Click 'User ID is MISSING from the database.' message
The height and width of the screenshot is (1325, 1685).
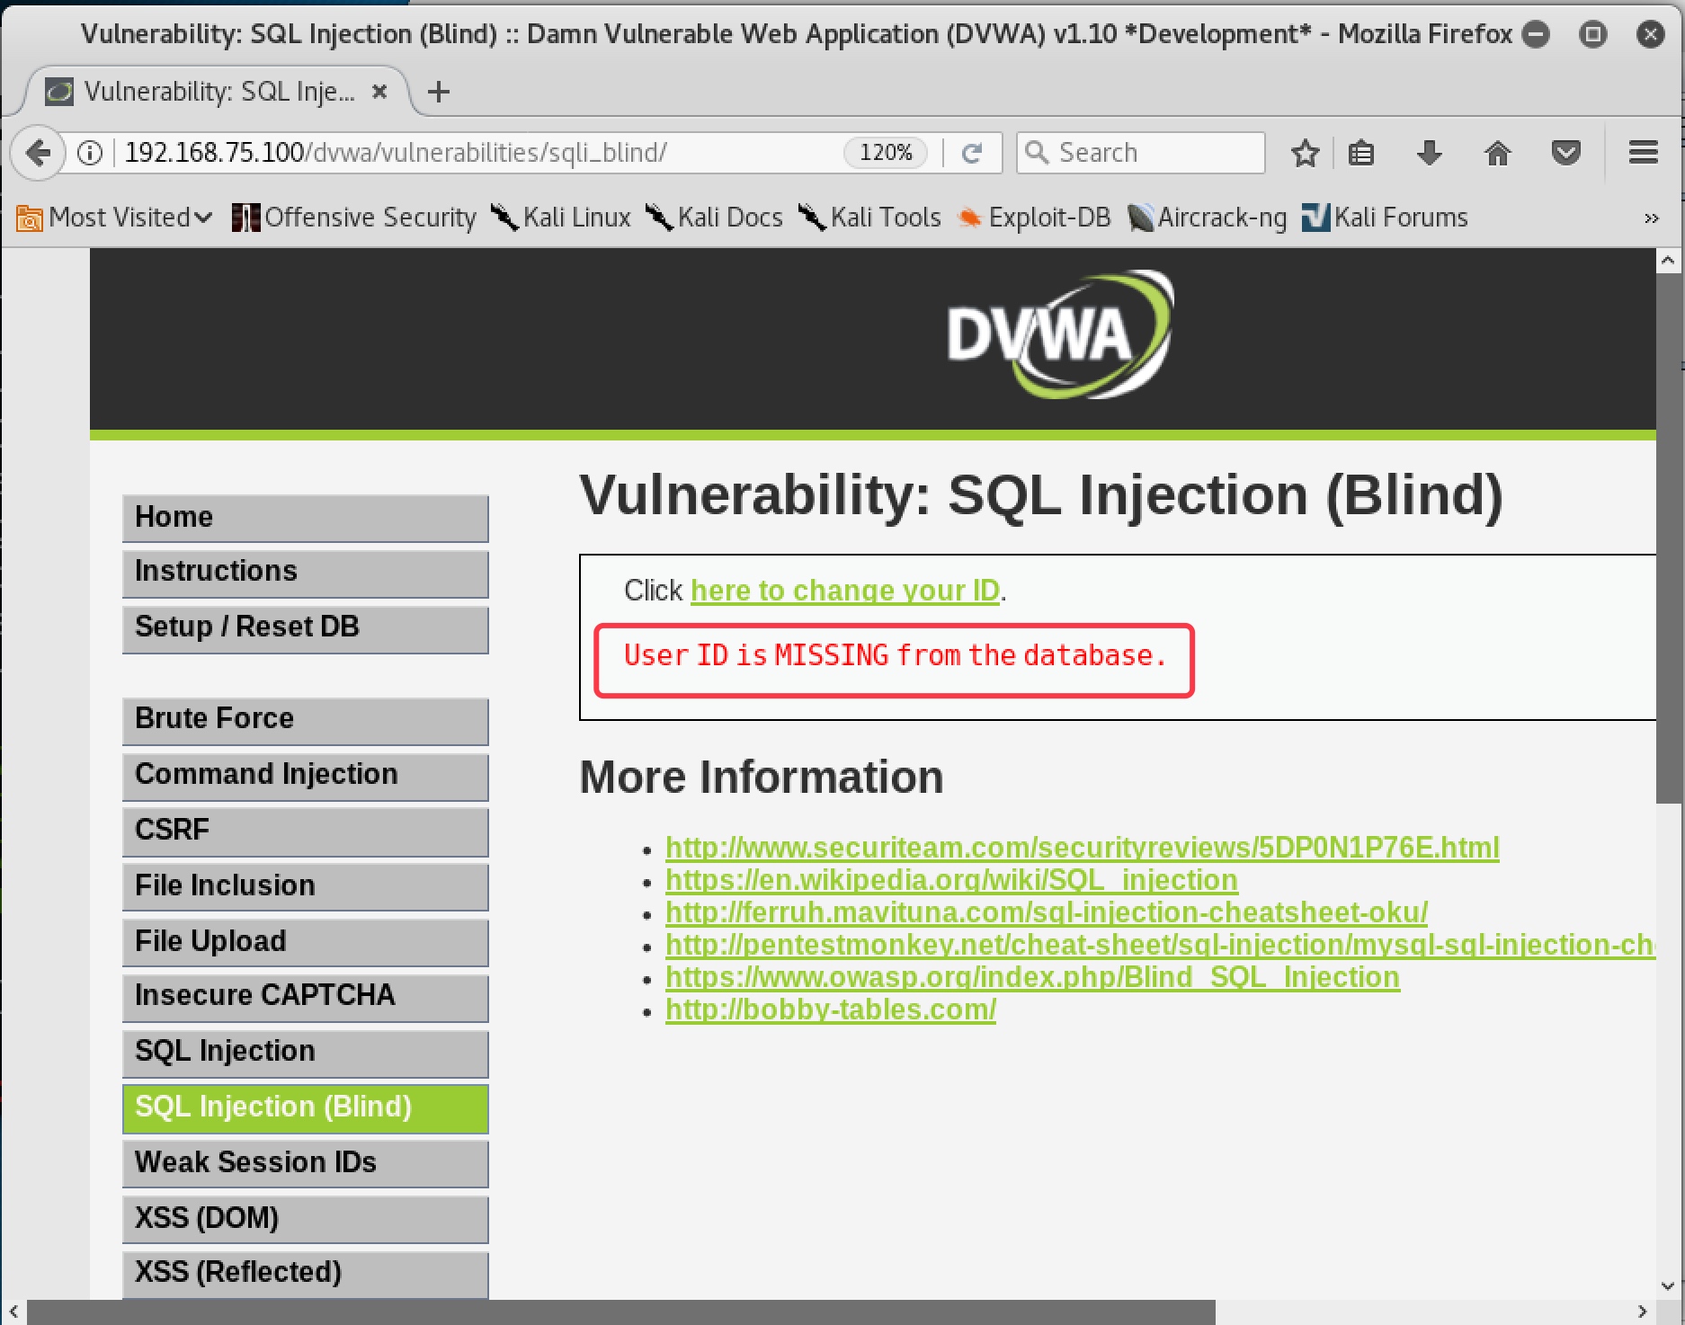pyautogui.click(x=895, y=656)
